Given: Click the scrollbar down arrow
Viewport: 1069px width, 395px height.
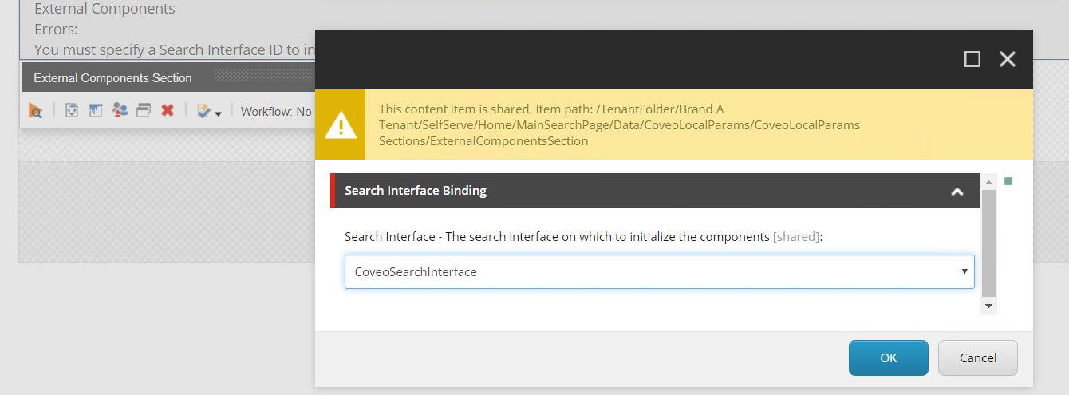Looking at the screenshot, I should (989, 306).
